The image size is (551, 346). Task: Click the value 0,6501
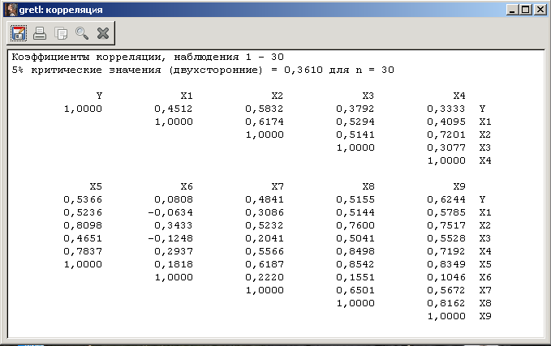(x=355, y=290)
